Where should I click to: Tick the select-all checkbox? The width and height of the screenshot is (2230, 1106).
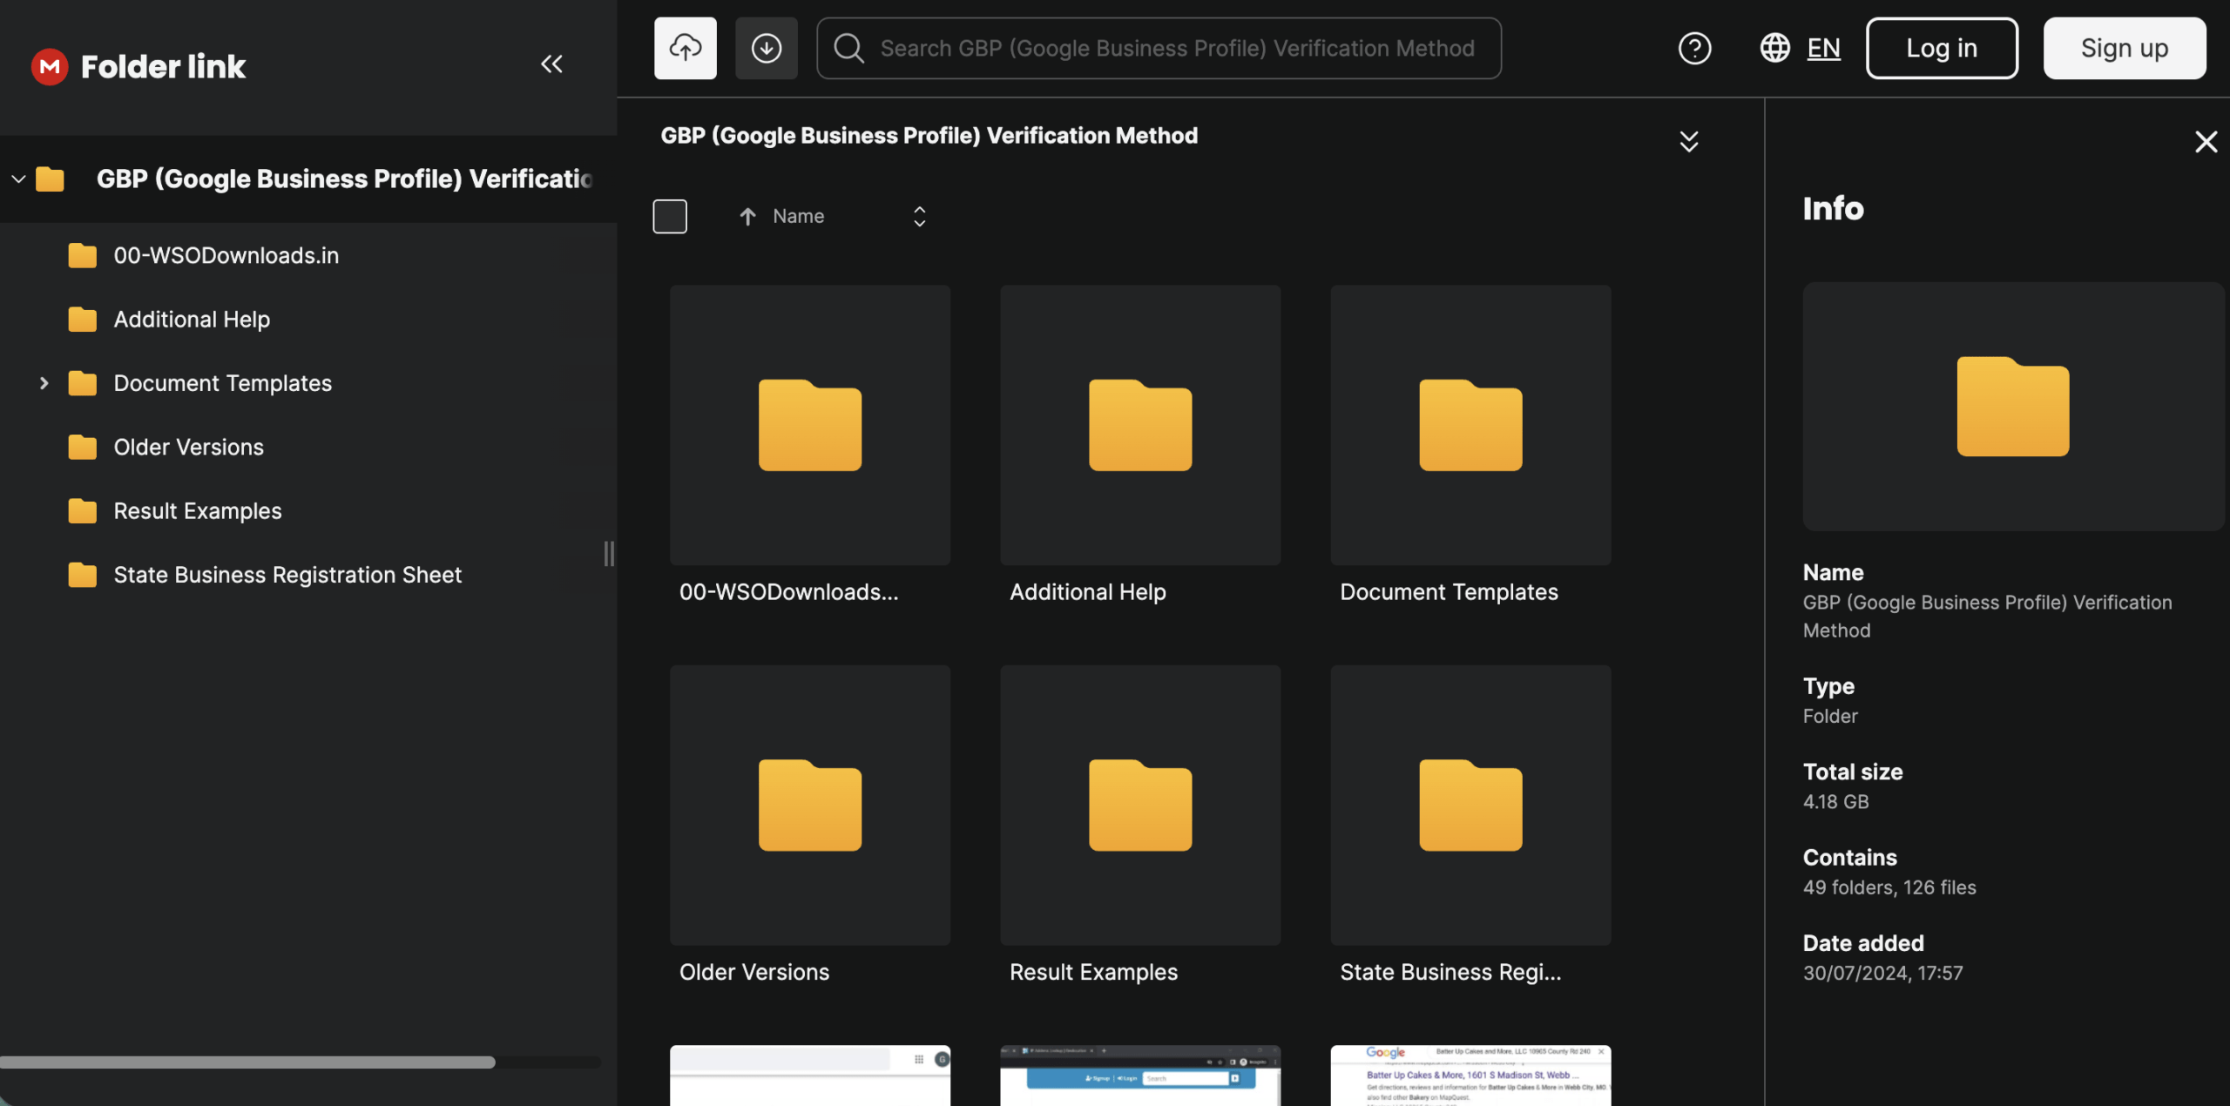670,216
